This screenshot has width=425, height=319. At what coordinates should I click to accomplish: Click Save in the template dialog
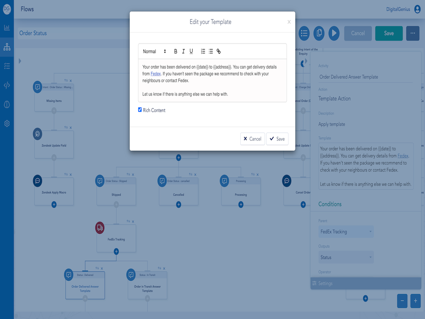coord(277,139)
